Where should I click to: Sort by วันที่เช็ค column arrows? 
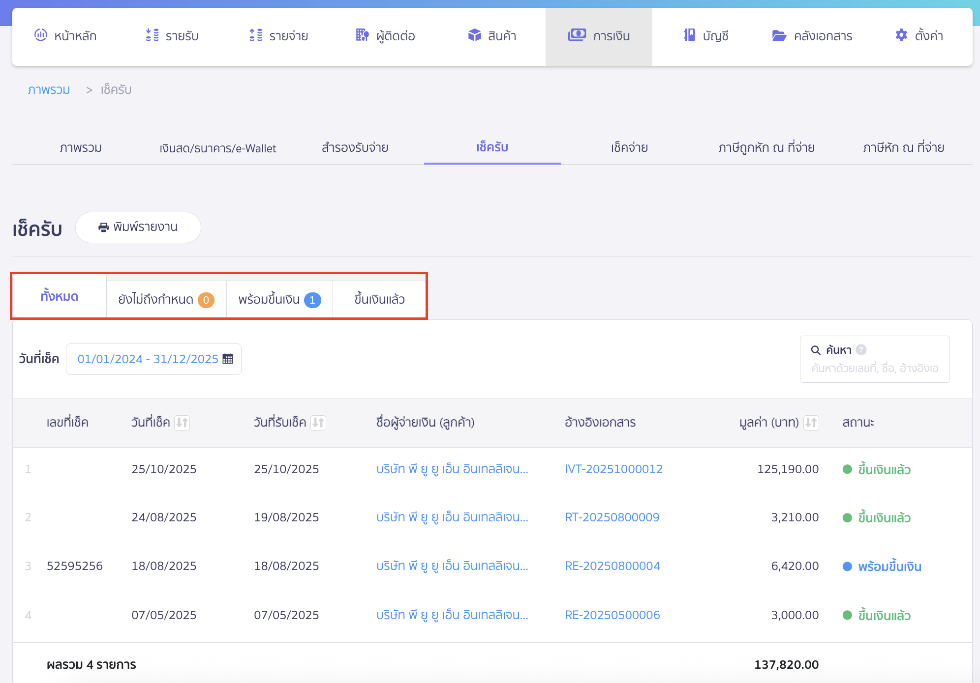(182, 423)
